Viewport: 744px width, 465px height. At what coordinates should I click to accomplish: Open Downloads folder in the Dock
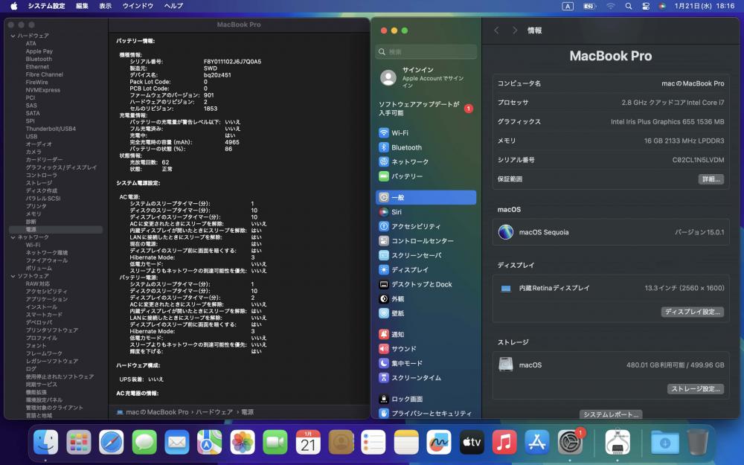tap(664, 442)
